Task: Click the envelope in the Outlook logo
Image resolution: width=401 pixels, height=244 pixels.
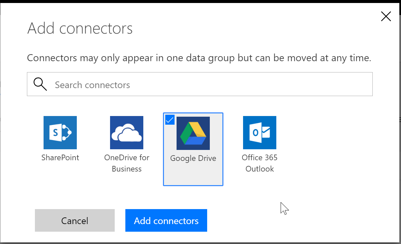Action: [265, 133]
